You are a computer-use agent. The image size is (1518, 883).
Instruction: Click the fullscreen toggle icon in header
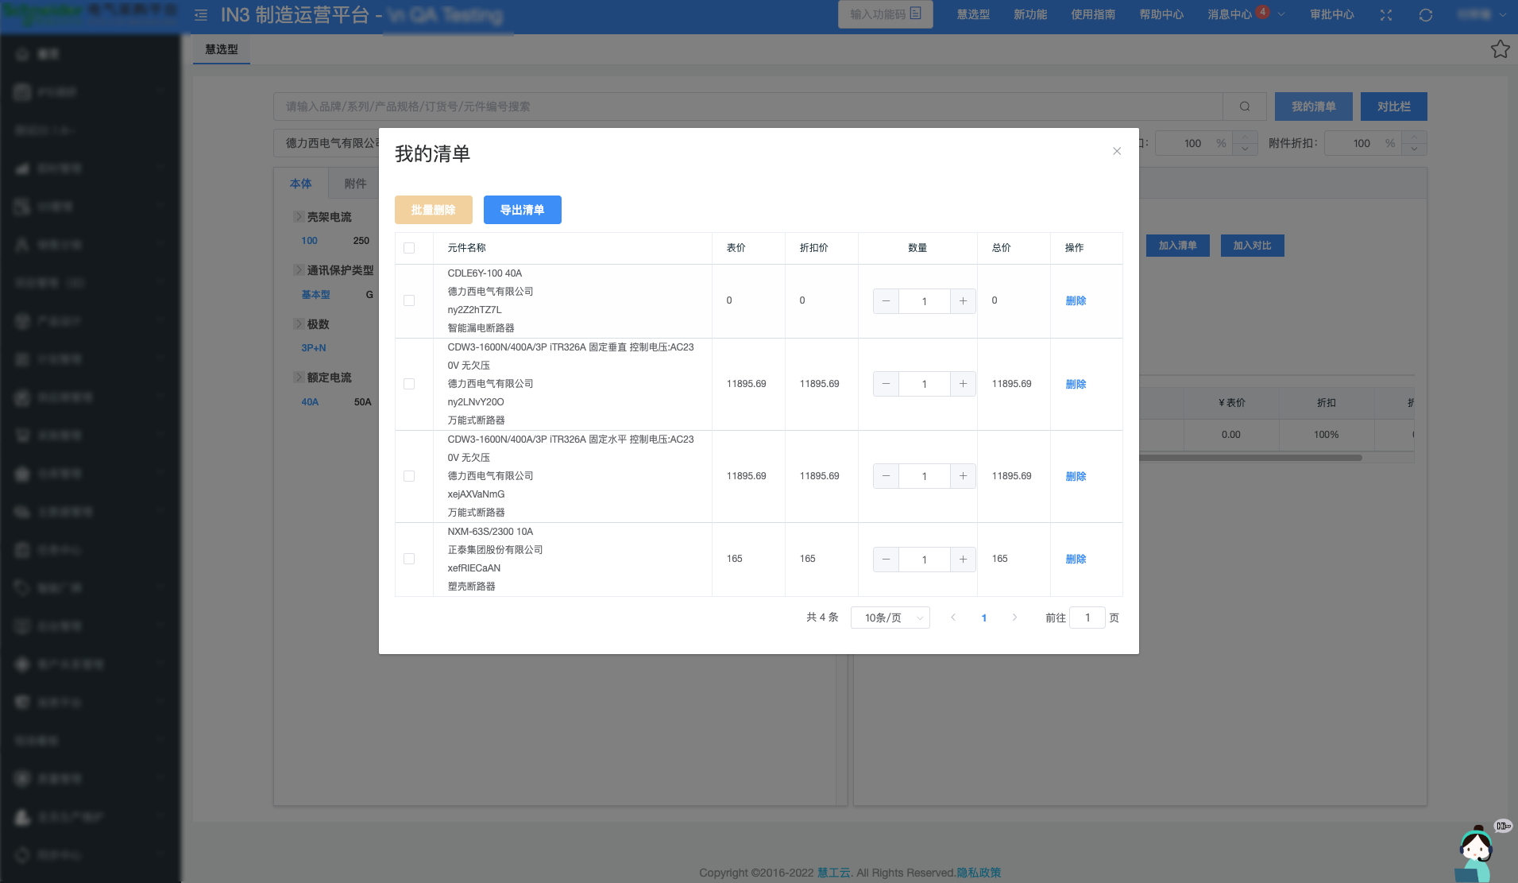tap(1386, 15)
